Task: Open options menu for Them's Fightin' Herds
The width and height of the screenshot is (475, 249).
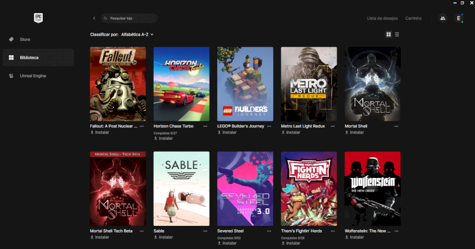Action: [334, 231]
